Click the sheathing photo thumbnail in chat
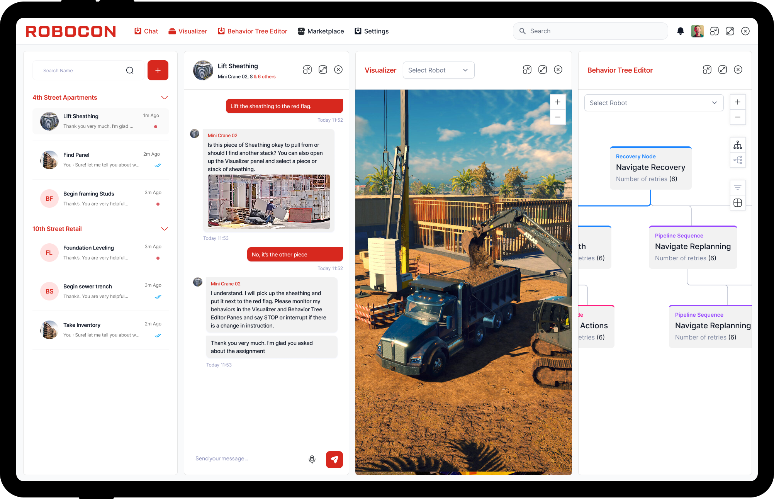The width and height of the screenshot is (774, 499). pyautogui.click(x=268, y=201)
